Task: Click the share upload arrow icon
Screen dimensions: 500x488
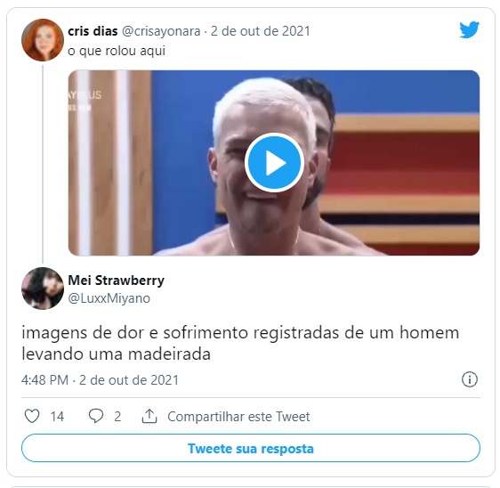Action: [149, 416]
